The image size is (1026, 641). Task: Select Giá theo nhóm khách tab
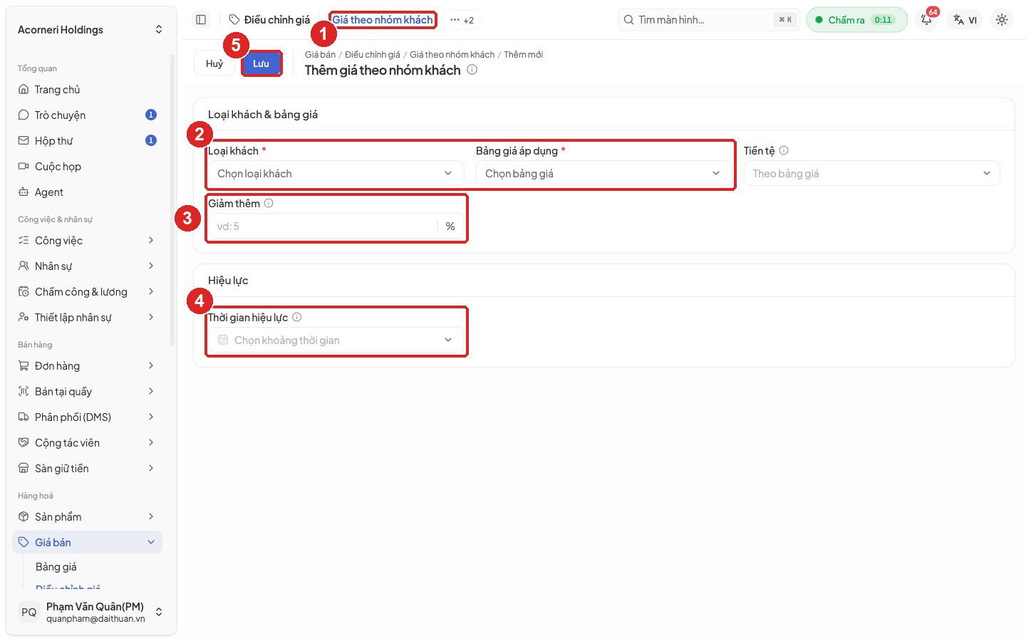pyautogui.click(x=383, y=20)
